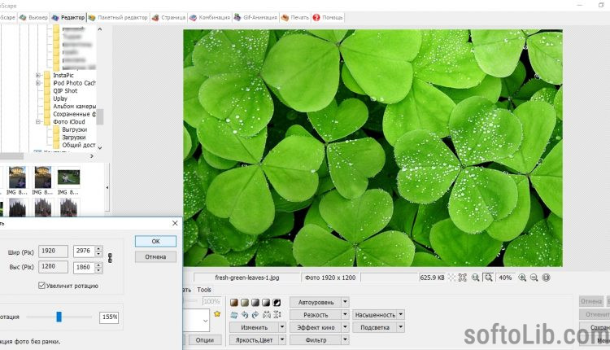Open the Изменить dropdown arrow
The width and height of the screenshot is (610, 350).
282,327
